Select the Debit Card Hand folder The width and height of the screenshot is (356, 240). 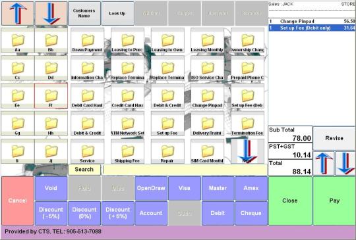click(87, 96)
